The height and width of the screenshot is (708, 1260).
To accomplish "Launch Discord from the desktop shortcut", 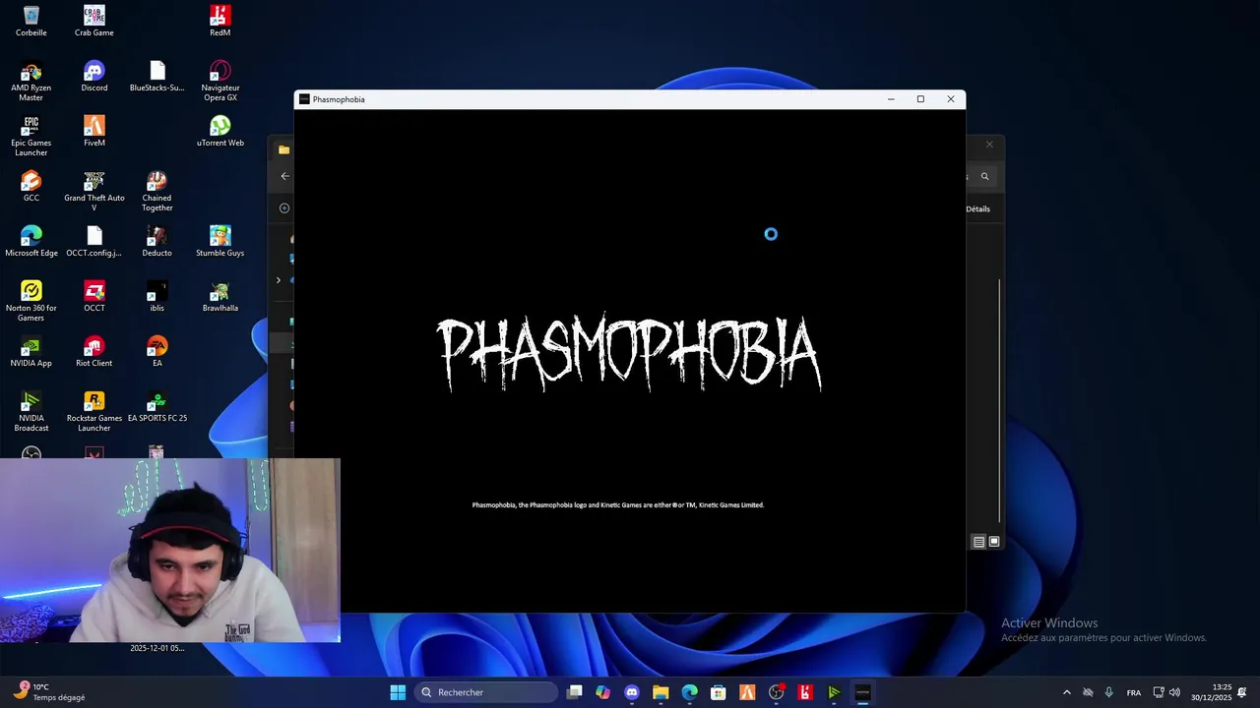I will tap(94, 76).
